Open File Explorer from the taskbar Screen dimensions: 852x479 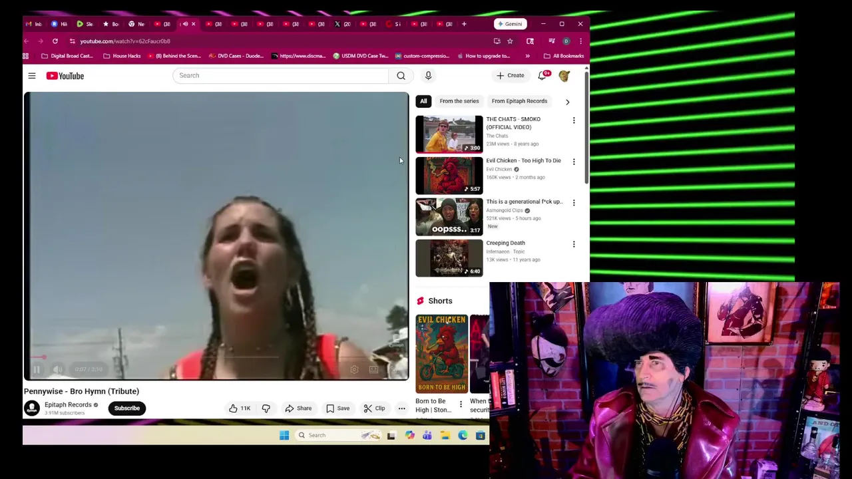point(445,435)
